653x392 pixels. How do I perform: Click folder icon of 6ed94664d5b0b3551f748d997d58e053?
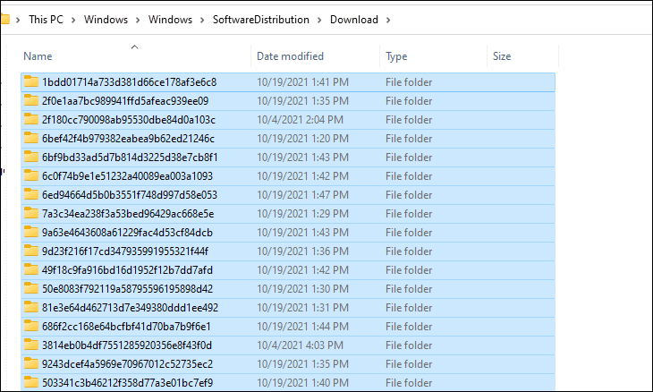(31, 194)
